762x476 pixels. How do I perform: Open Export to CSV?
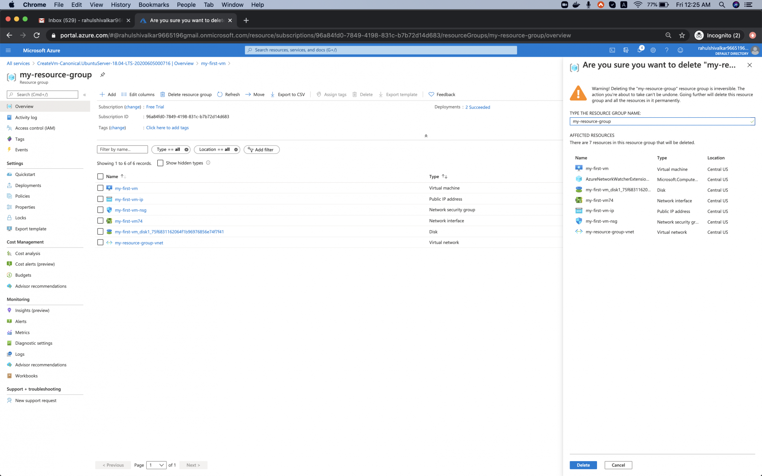pyautogui.click(x=288, y=94)
